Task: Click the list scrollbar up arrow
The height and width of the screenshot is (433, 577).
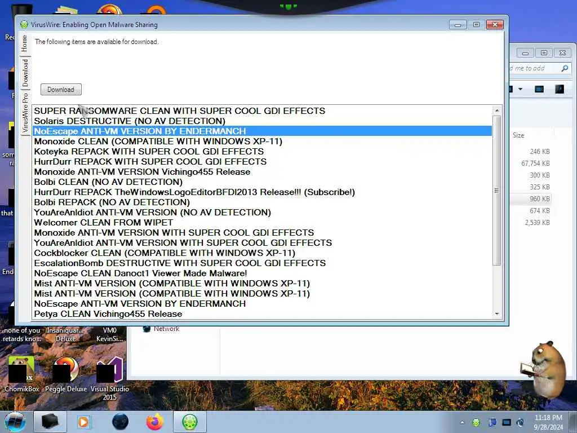Action: point(497,111)
